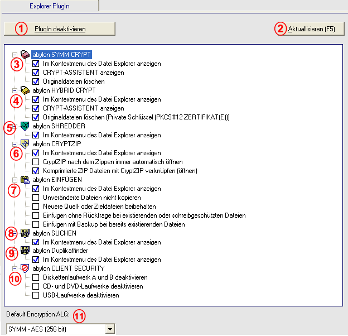The width and height of the screenshot is (348, 336).
Task: Click the abylon CLIENT SECURITY shield icon
Action: tap(25, 268)
